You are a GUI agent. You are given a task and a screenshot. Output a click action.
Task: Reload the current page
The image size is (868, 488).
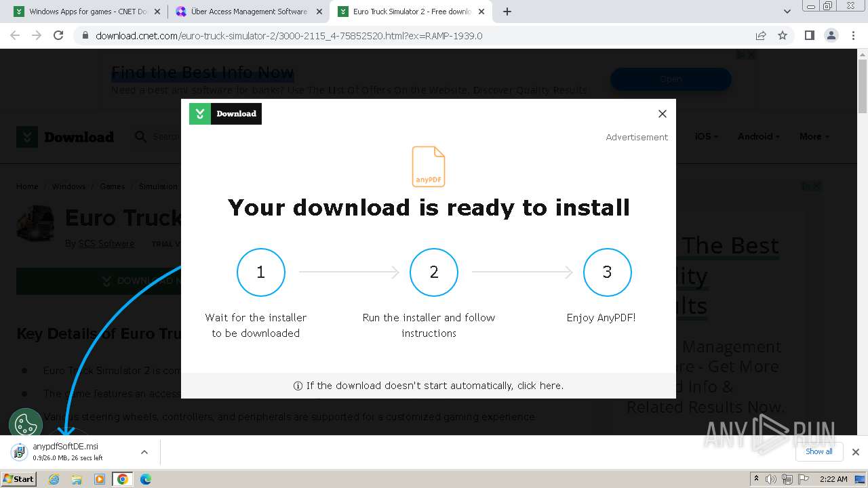[58, 35]
